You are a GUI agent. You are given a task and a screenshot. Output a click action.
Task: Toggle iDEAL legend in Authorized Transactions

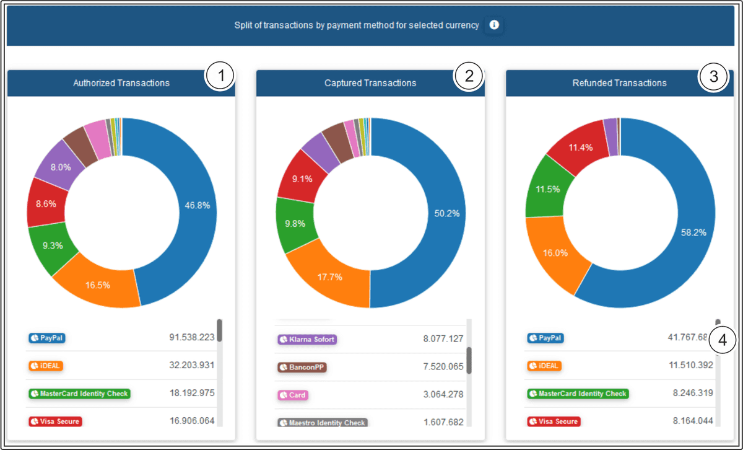click(46, 366)
